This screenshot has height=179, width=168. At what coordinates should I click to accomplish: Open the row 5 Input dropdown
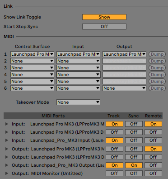coord(78,82)
